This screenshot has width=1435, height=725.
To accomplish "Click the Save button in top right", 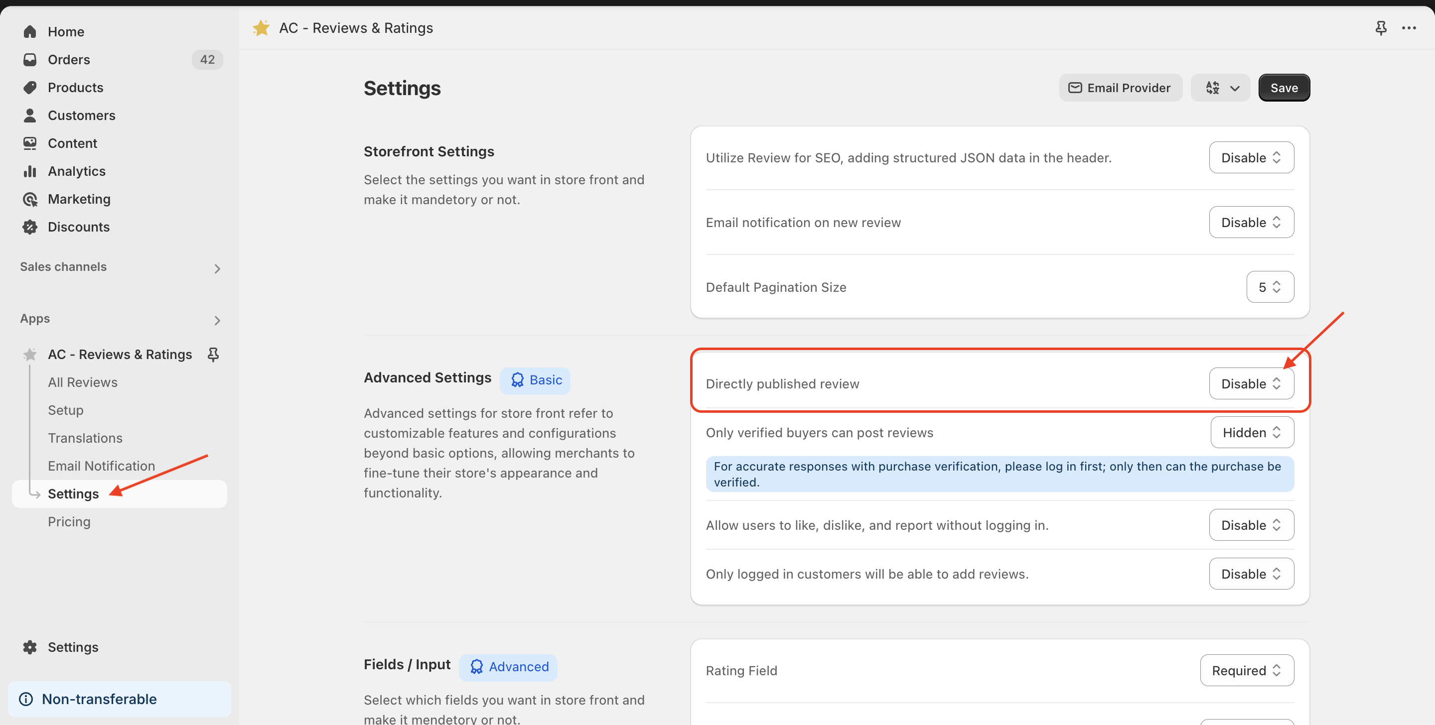I will (x=1284, y=87).
